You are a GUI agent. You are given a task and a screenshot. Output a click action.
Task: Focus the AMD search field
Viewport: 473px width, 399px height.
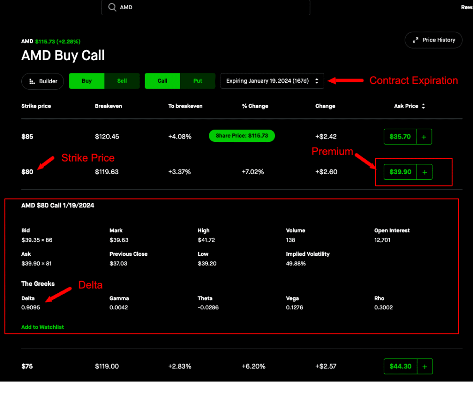pos(206,7)
